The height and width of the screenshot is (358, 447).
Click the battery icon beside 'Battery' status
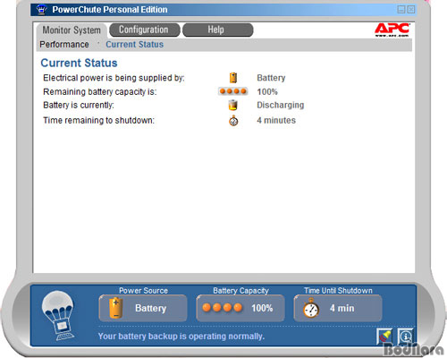[233, 78]
